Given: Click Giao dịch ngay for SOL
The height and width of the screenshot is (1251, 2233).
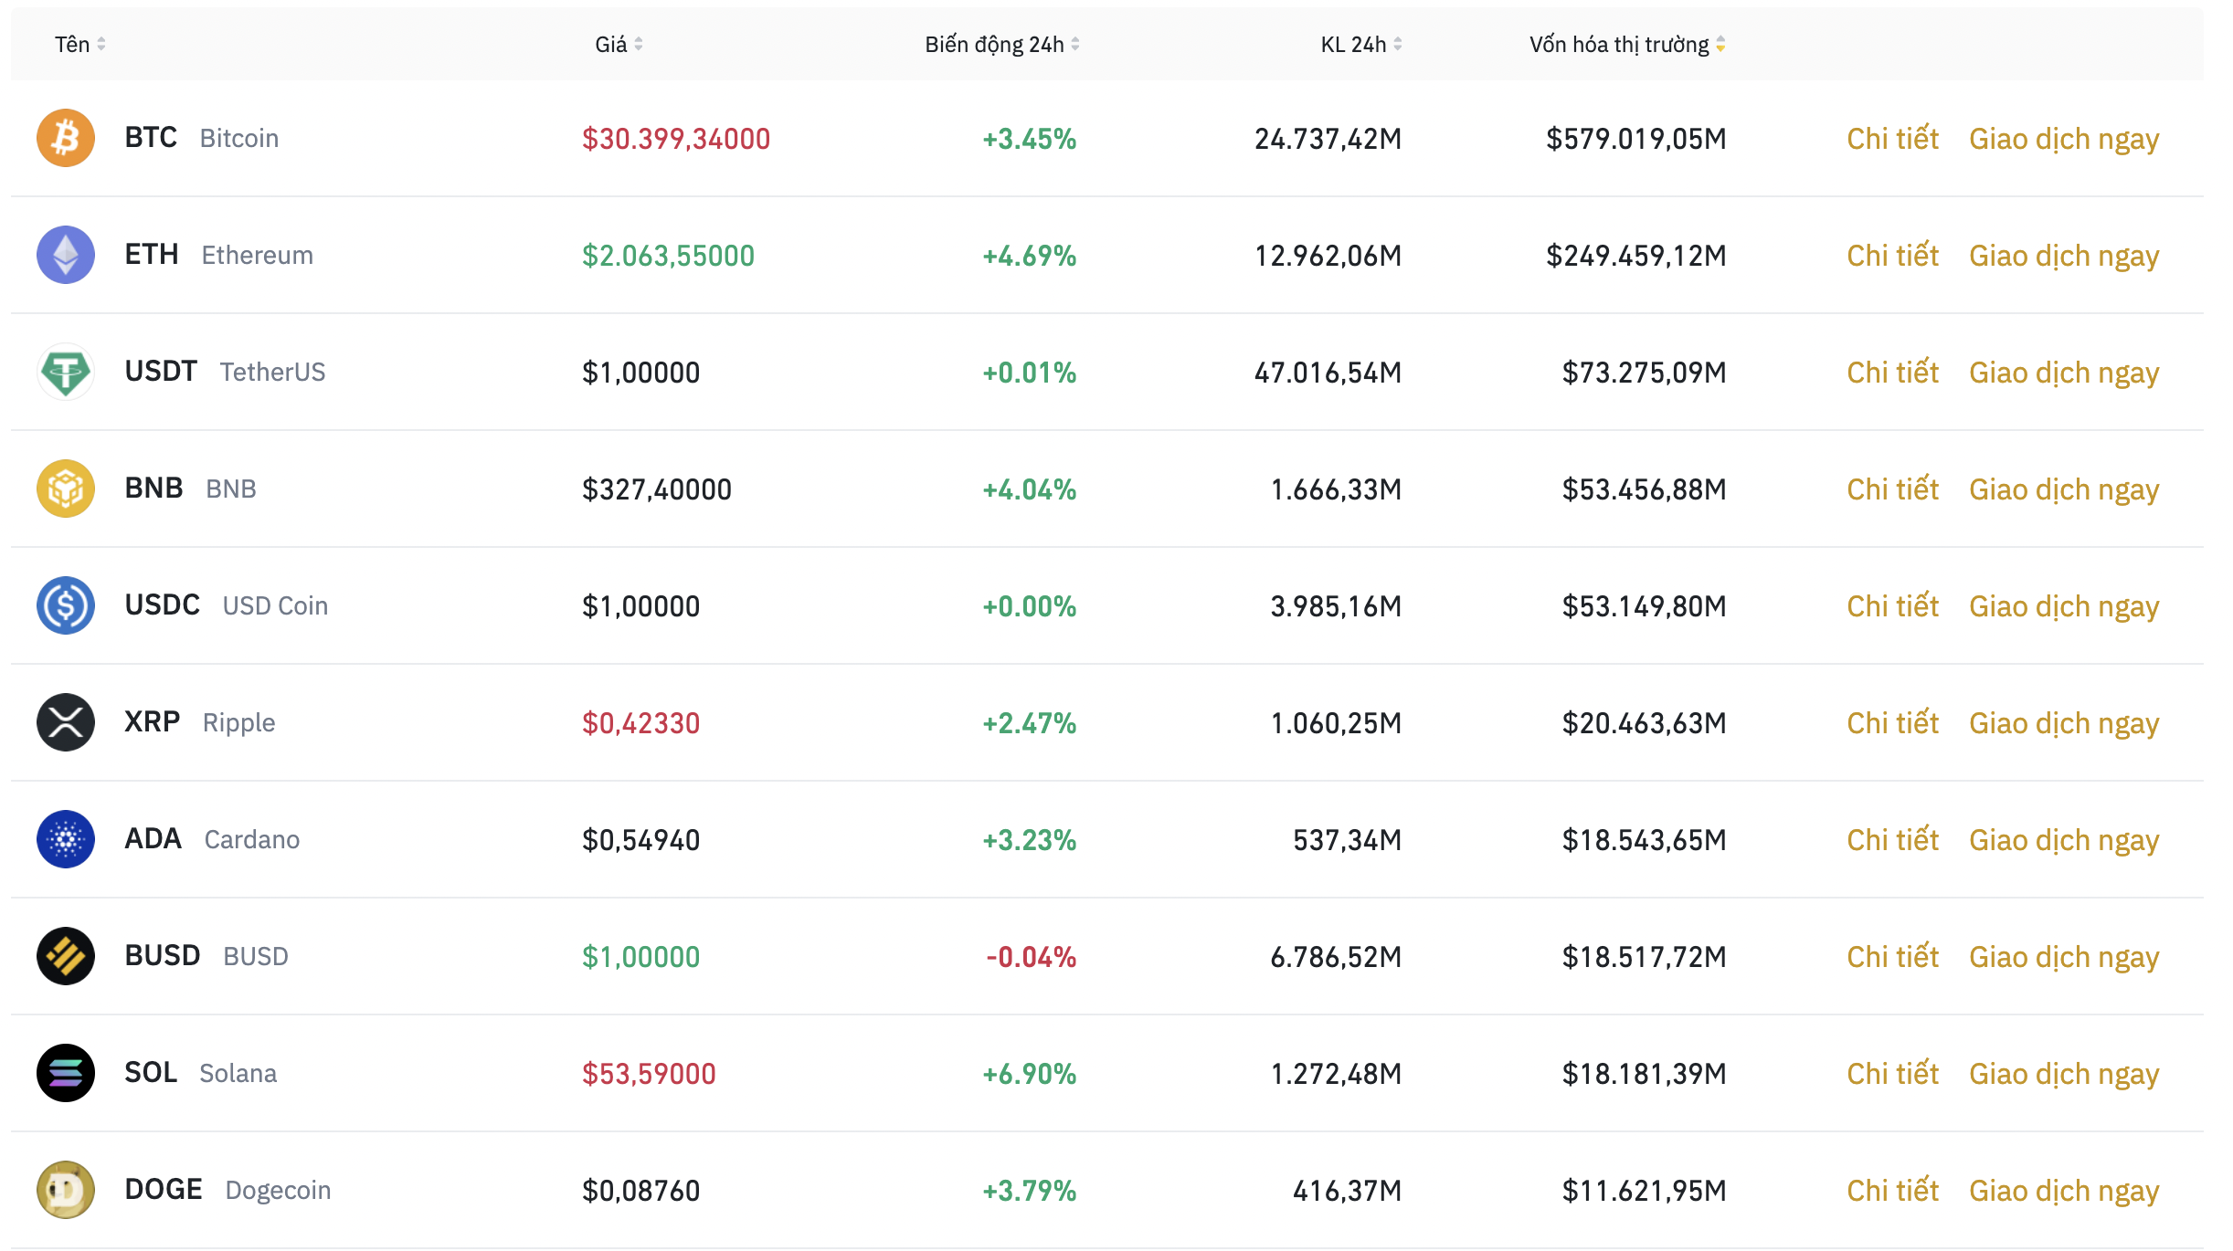Looking at the screenshot, I should coord(2064,1075).
